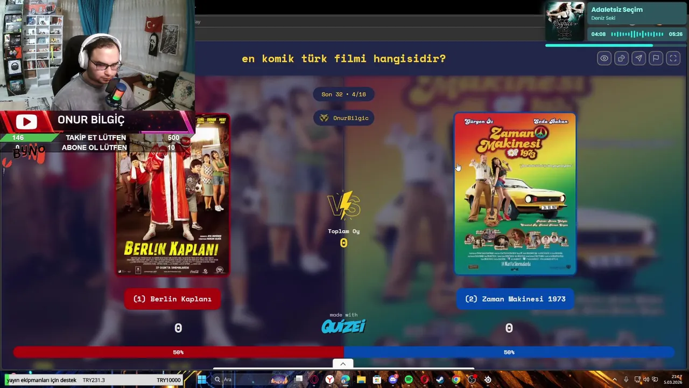This screenshot has width=689, height=388.
Task: Click the ABONE OL LÜTFEN goal bar
Action: click(x=96, y=148)
